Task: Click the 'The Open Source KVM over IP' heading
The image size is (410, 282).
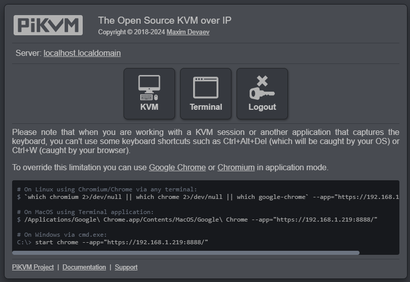Action: click(164, 21)
